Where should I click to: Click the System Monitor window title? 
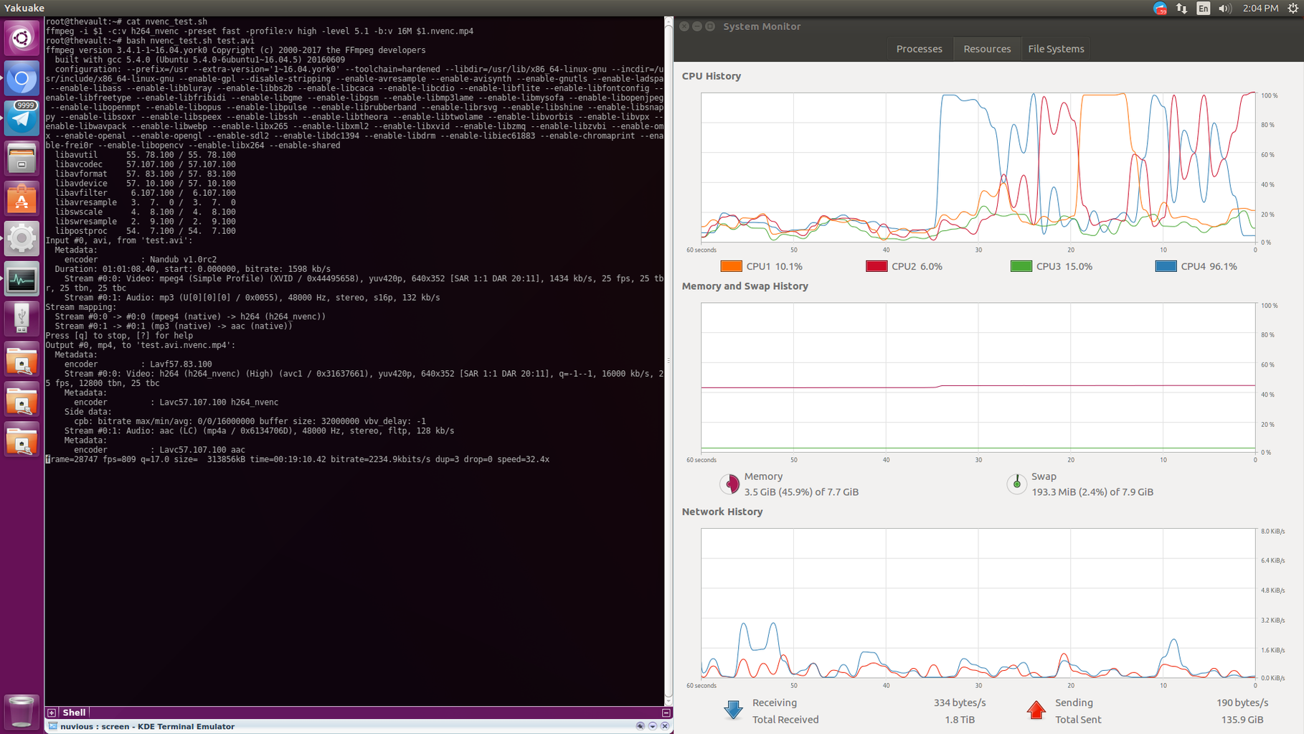[x=762, y=27]
